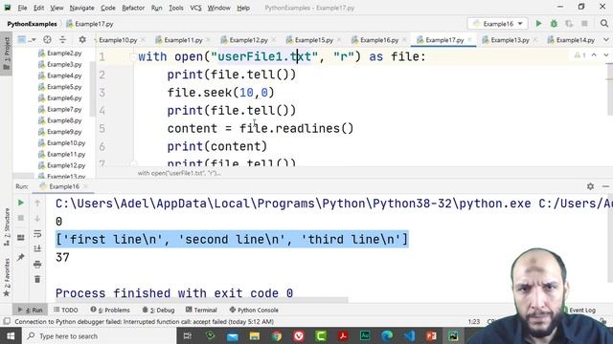Viewport: 613px width, 344px height.
Task: Toggle the Structure side tab
Action: [7, 227]
